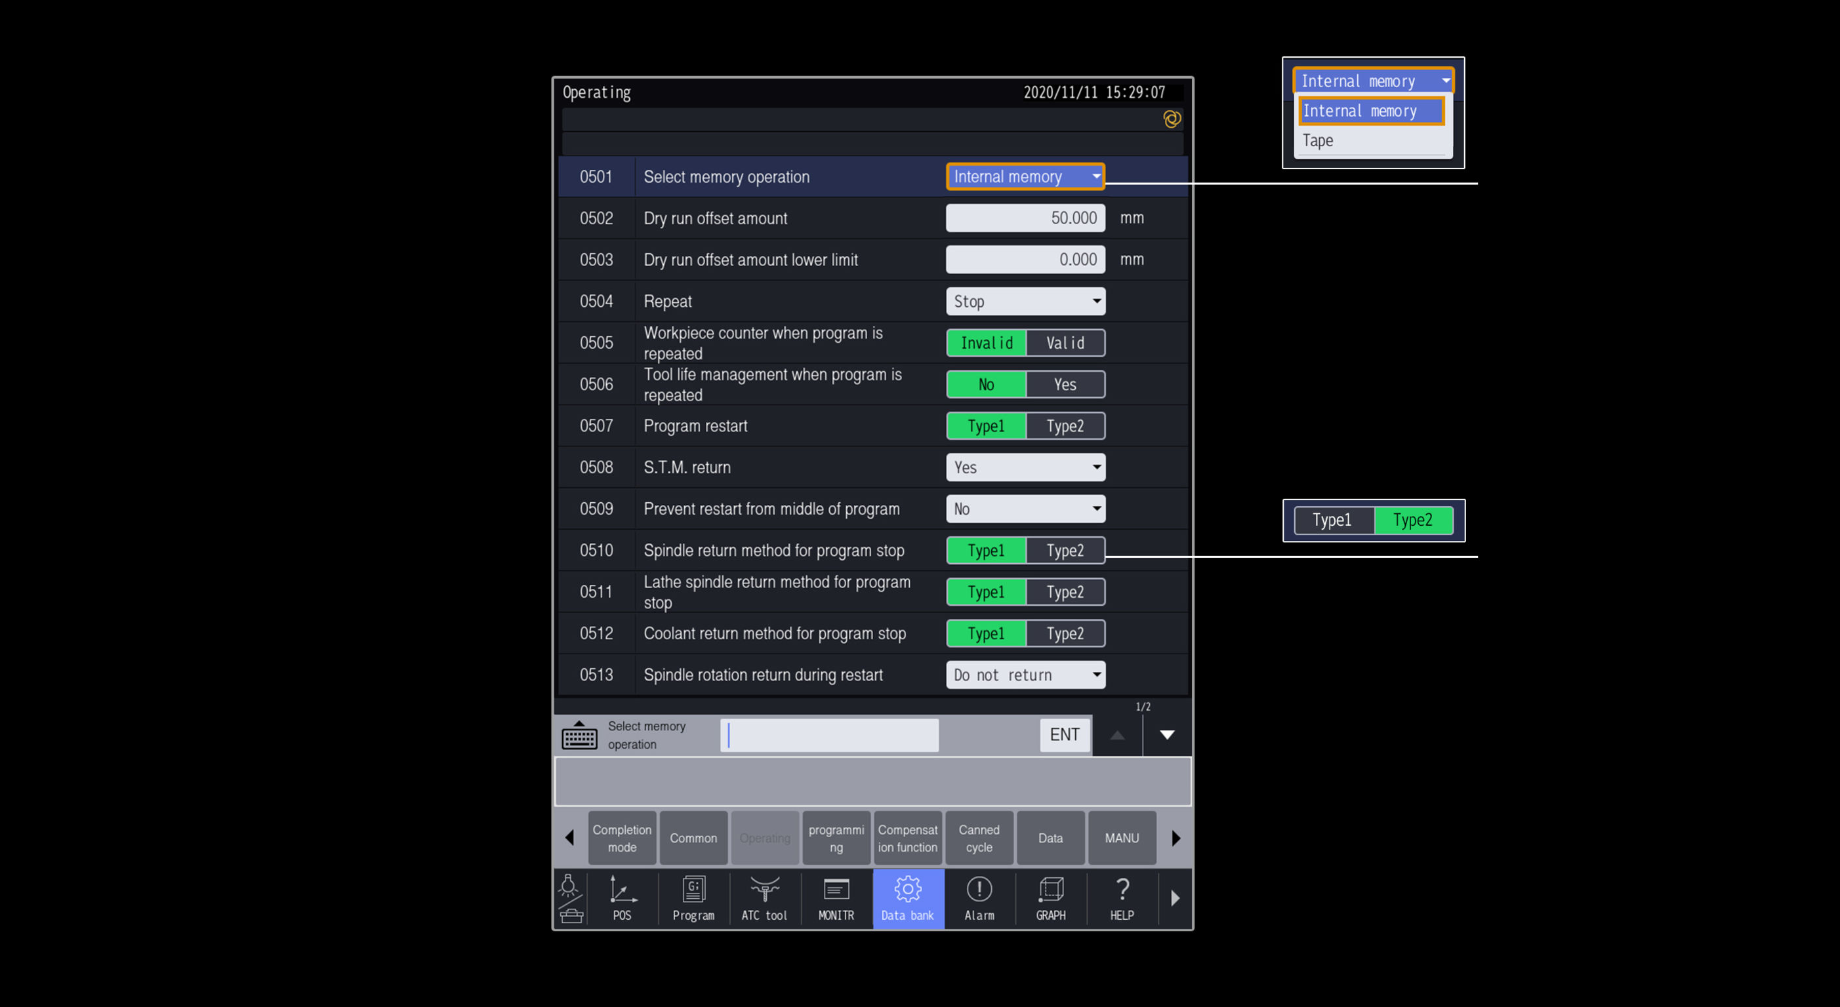
Task: Switch Program restart to Type2
Action: click(1064, 426)
